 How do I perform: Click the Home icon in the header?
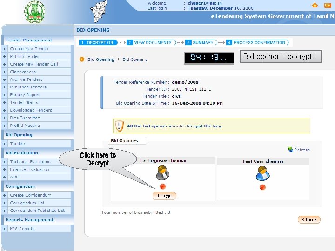coord(315,5)
